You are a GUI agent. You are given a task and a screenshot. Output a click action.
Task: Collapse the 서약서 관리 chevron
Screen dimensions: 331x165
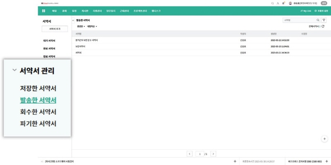[x=14, y=70]
